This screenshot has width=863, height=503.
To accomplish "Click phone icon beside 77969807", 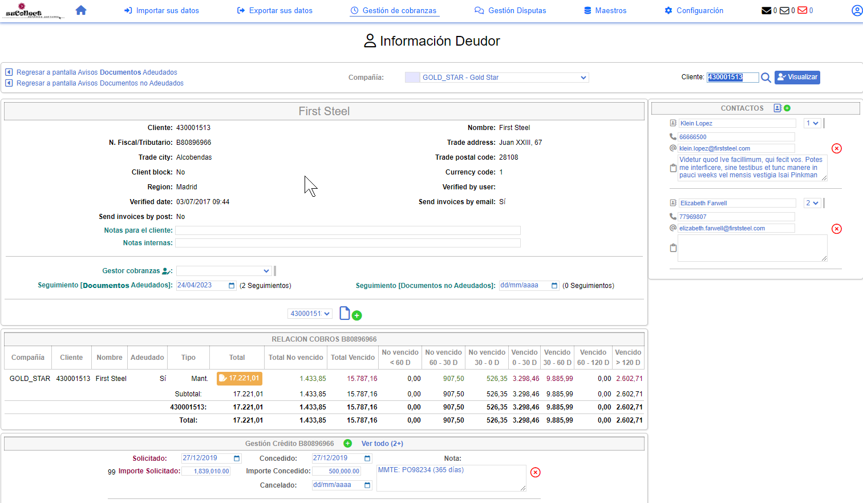I will pos(673,217).
